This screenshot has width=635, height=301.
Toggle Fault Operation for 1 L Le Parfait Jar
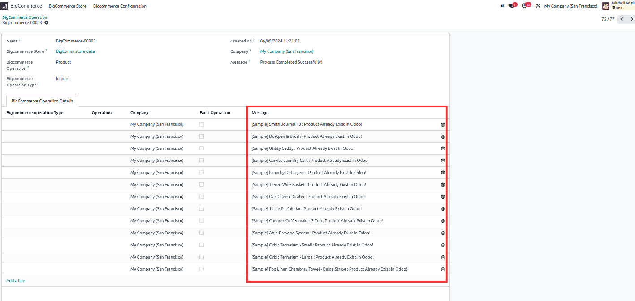coord(202,209)
